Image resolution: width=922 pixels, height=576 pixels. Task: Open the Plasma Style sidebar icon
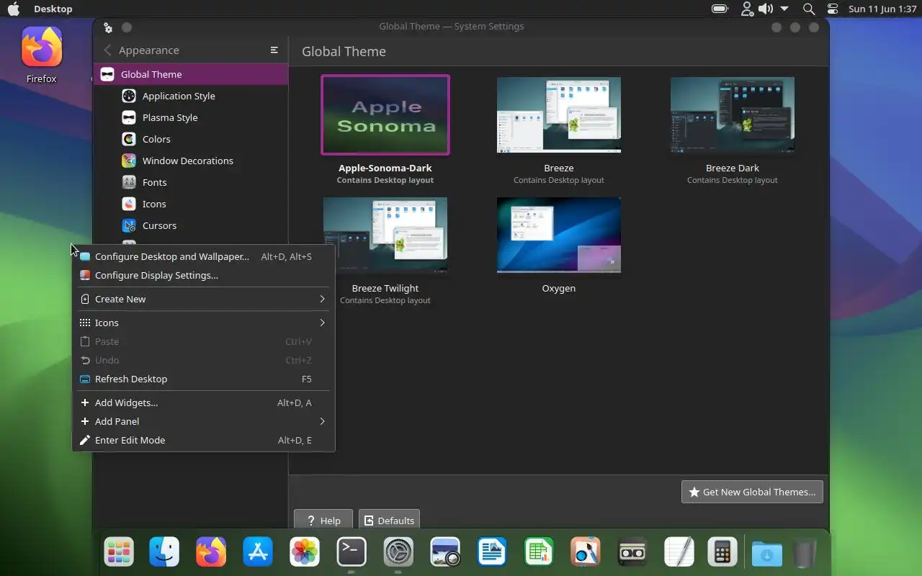129,117
